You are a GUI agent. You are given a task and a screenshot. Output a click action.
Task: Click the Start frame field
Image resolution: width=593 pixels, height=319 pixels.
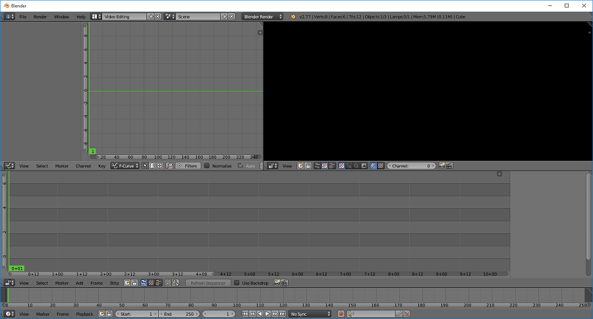pyautogui.click(x=136, y=314)
